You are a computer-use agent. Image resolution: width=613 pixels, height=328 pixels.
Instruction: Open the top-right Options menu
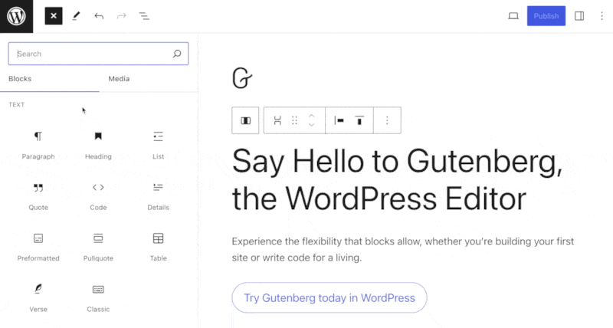[x=601, y=16]
